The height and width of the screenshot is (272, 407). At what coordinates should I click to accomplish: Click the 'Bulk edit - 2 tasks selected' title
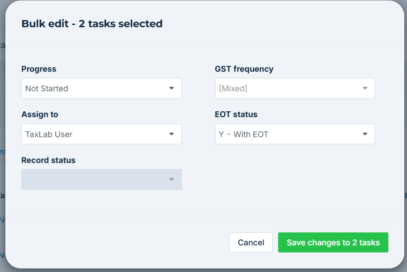pyautogui.click(x=92, y=24)
